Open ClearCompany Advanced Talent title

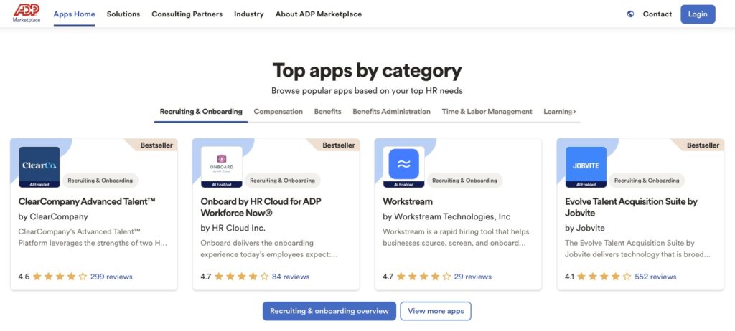coord(87,202)
